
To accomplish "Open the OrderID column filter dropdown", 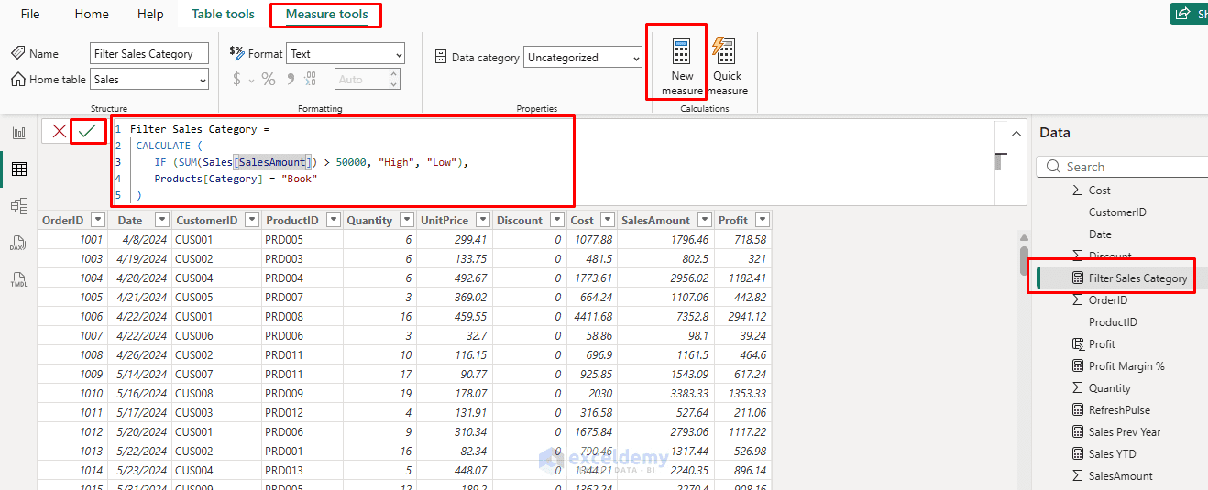I will [97, 220].
